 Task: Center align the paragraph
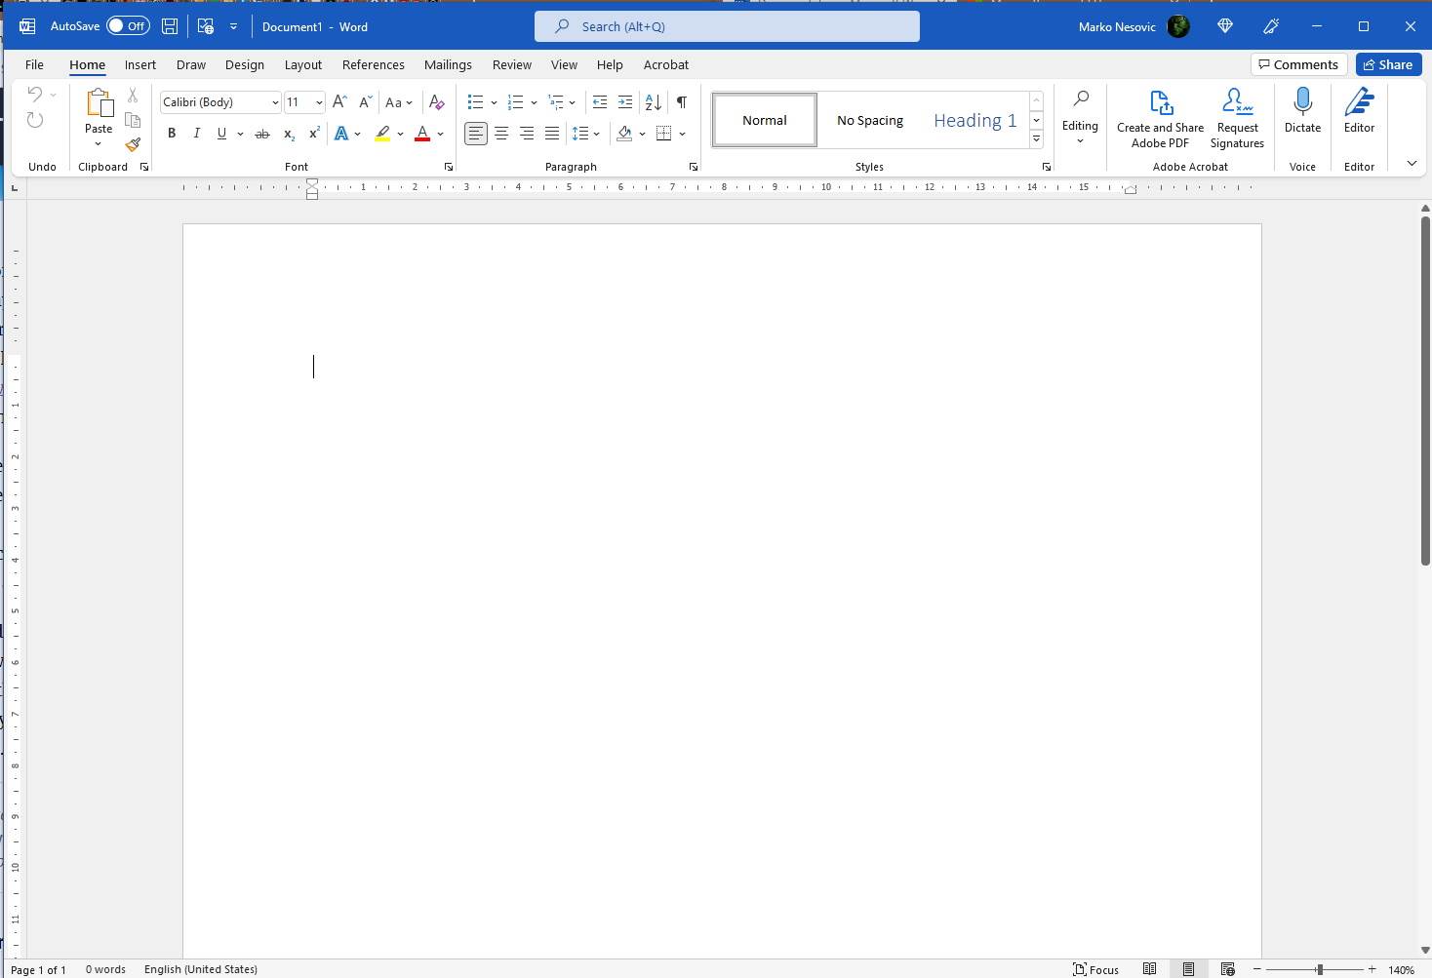tap(501, 133)
